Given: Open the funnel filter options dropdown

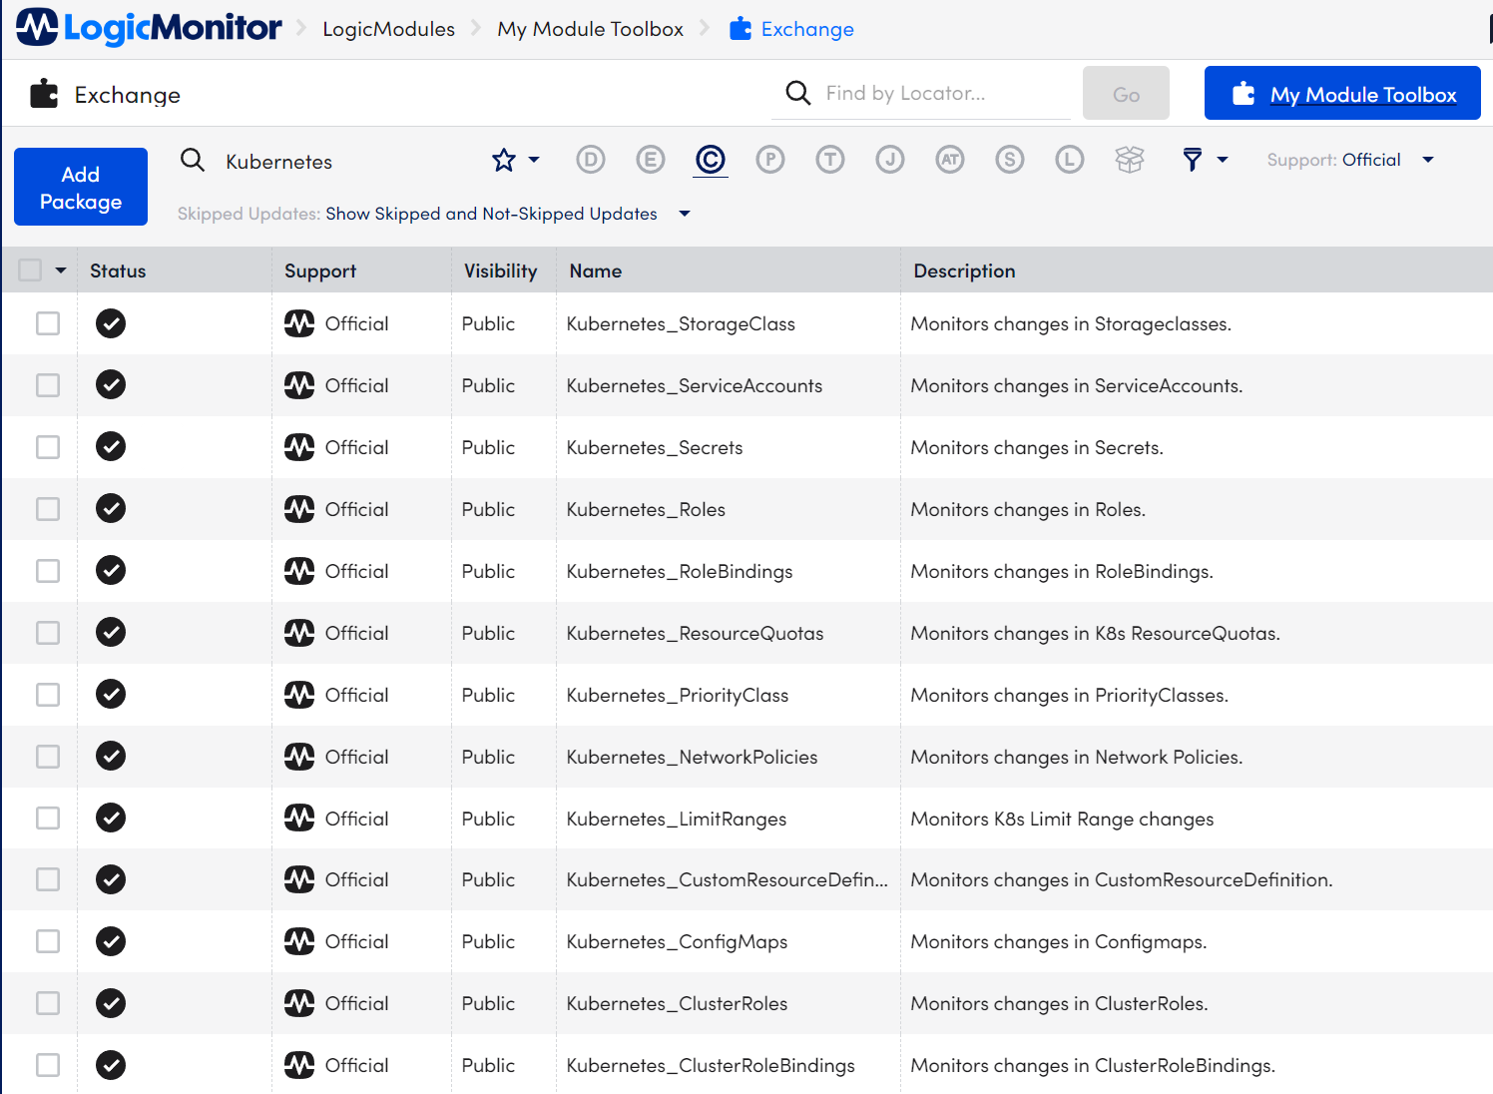Looking at the screenshot, I should [x=1204, y=160].
